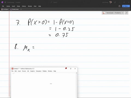Click the handwritten '1 - 0.25' line
The height and width of the screenshot is (98, 131).
tap(65, 29)
